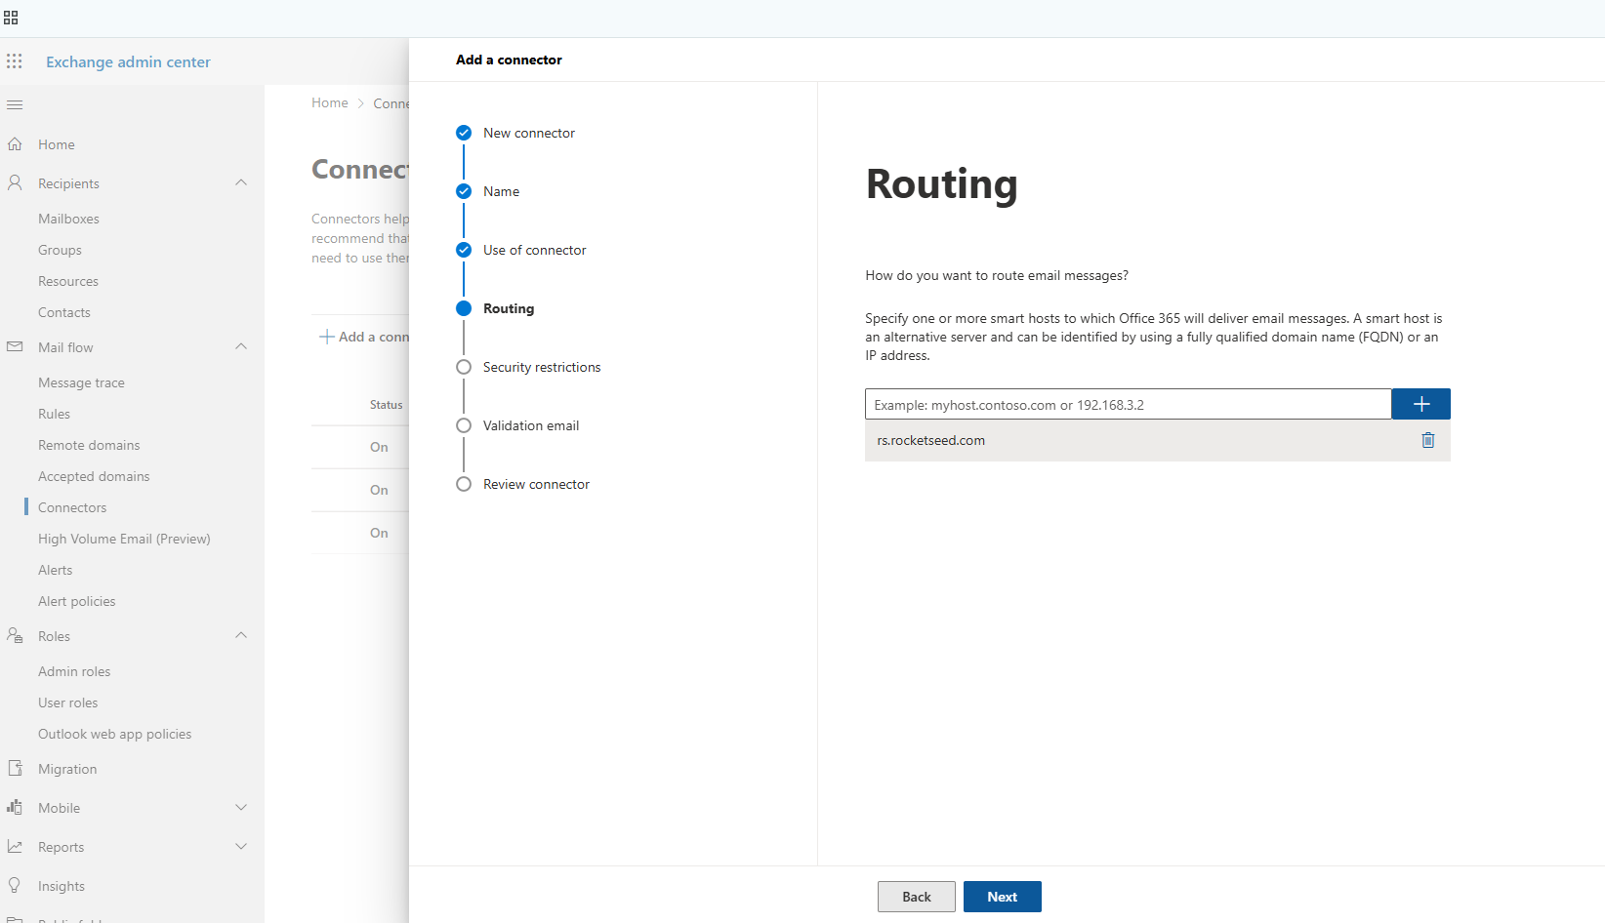This screenshot has width=1605, height=923.
Task: Open Message trace in the sidebar
Action: pyautogui.click(x=81, y=382)
